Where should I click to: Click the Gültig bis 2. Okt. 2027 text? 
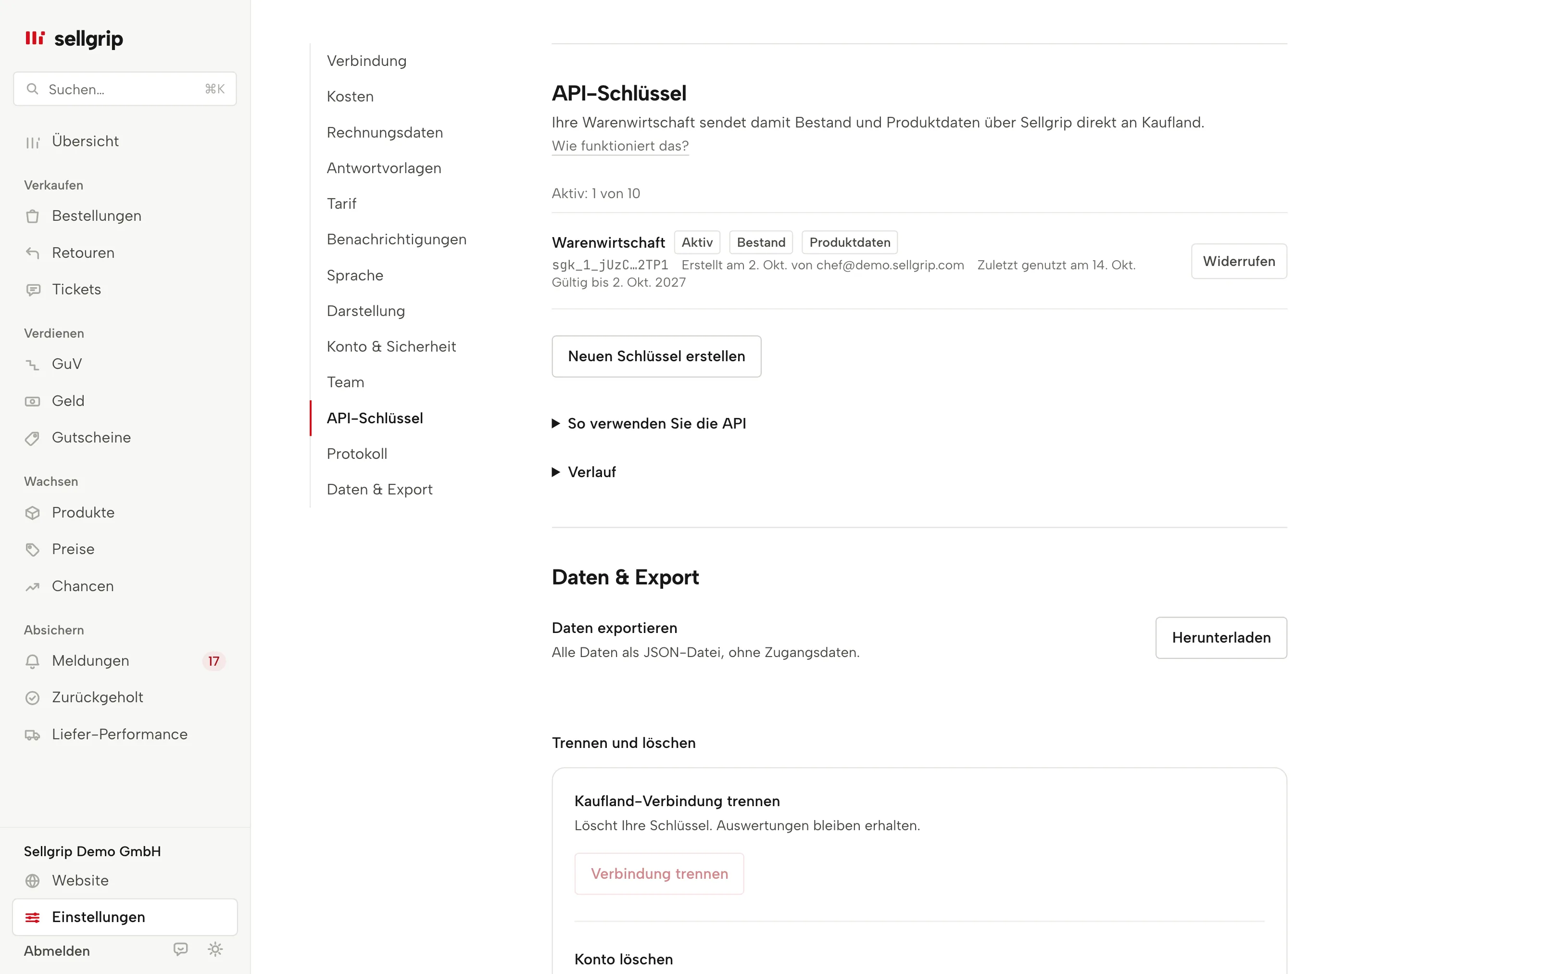(619, 282)
